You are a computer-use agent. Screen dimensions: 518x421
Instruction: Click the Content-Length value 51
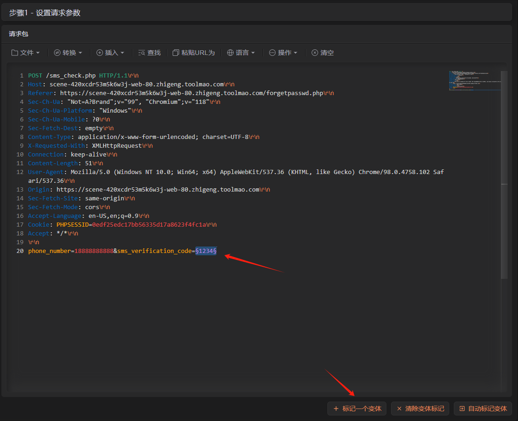[x=89, y=163]
